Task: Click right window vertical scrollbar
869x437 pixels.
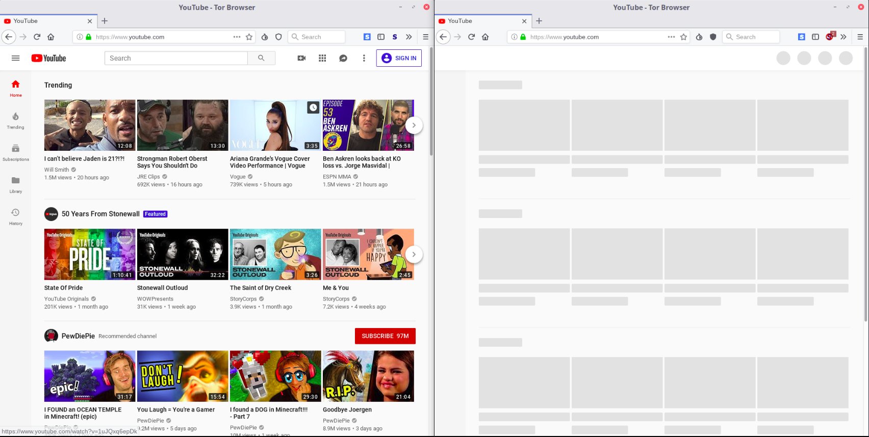Action: [866, 183]
